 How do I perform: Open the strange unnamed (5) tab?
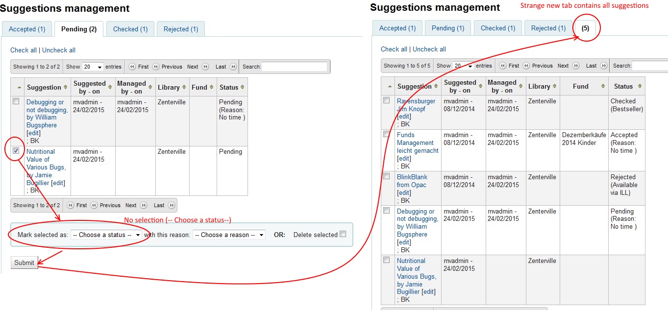coord(585,28)
